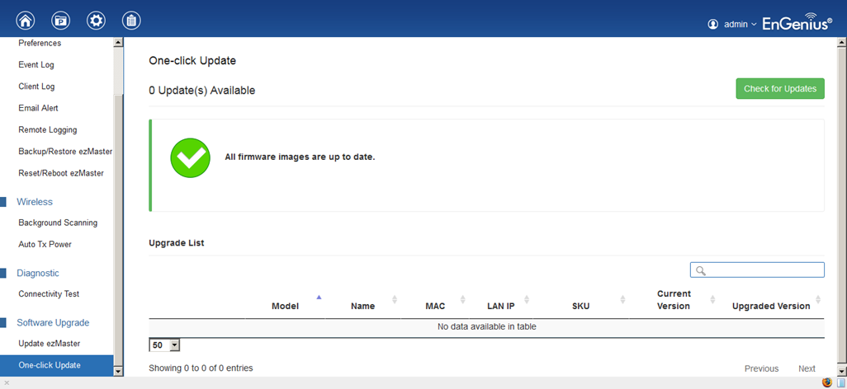This screenshot has width=847, height=389.
Task: Click main page scrollbar up arrow
Action: pos(842,42)
